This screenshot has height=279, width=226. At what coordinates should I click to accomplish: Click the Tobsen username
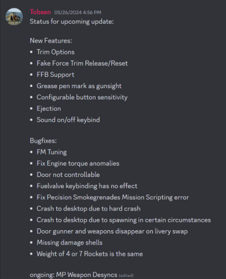[40, 12]
